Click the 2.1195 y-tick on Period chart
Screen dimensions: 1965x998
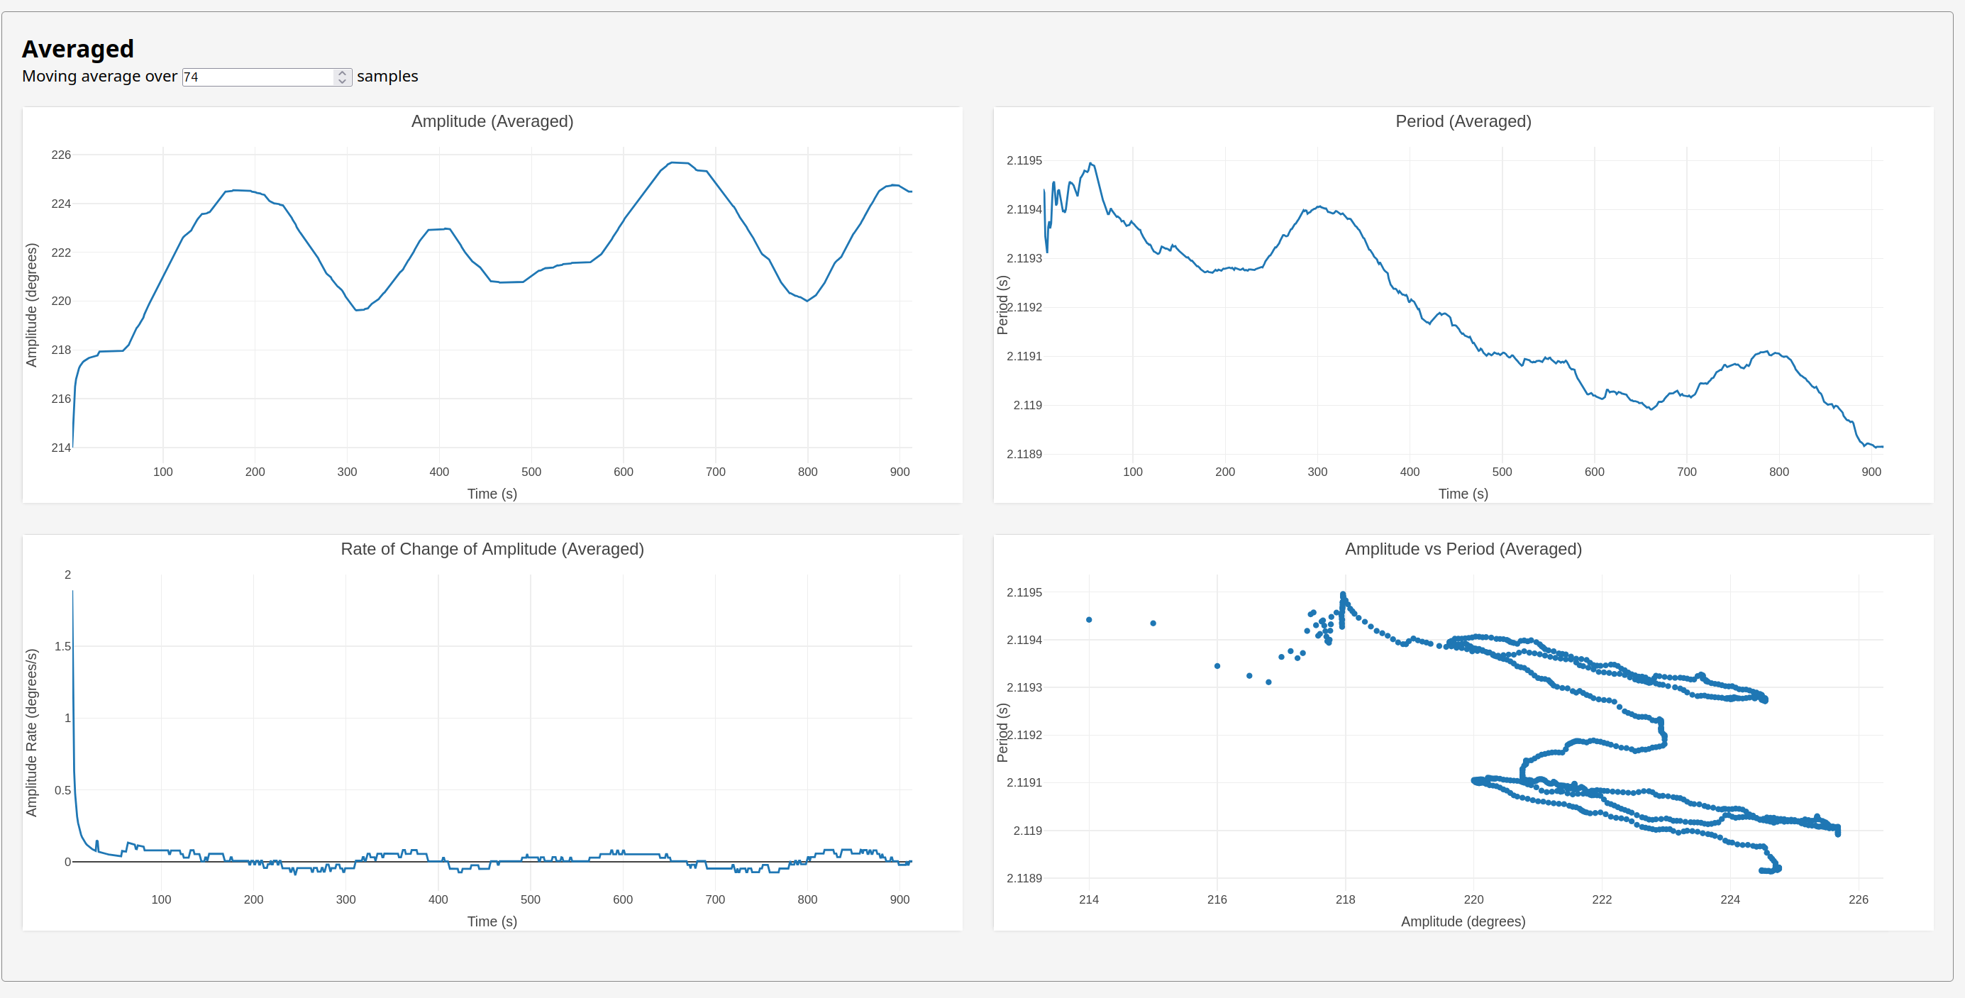pyautogui.click(x=1024, y=160)
